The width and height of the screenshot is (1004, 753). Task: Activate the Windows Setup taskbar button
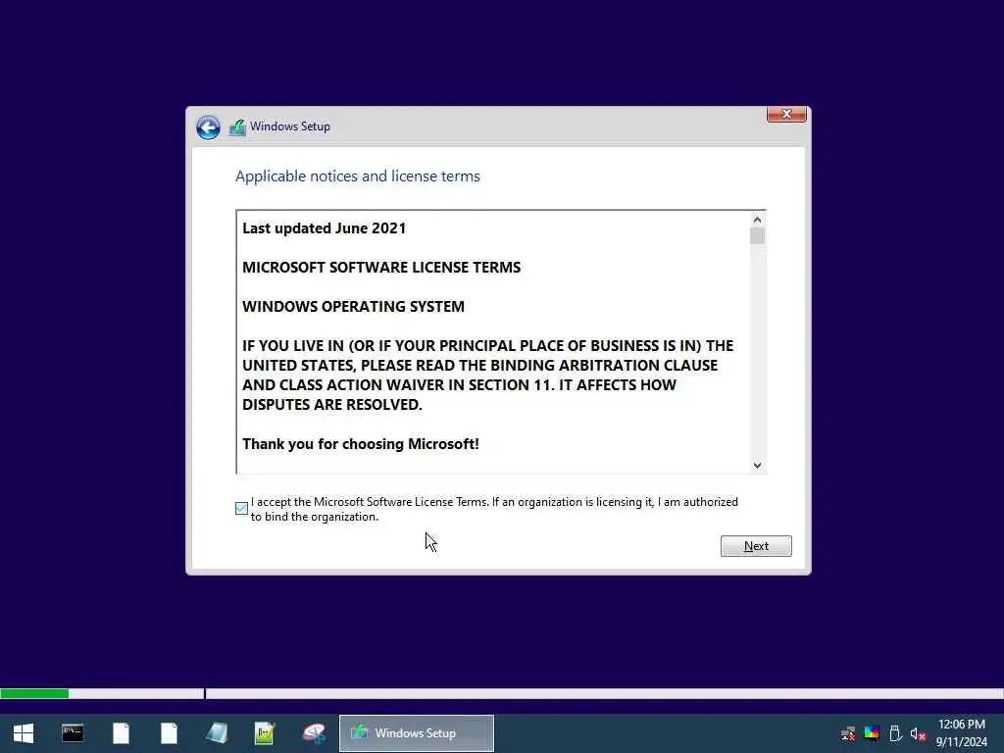point(416,733)
